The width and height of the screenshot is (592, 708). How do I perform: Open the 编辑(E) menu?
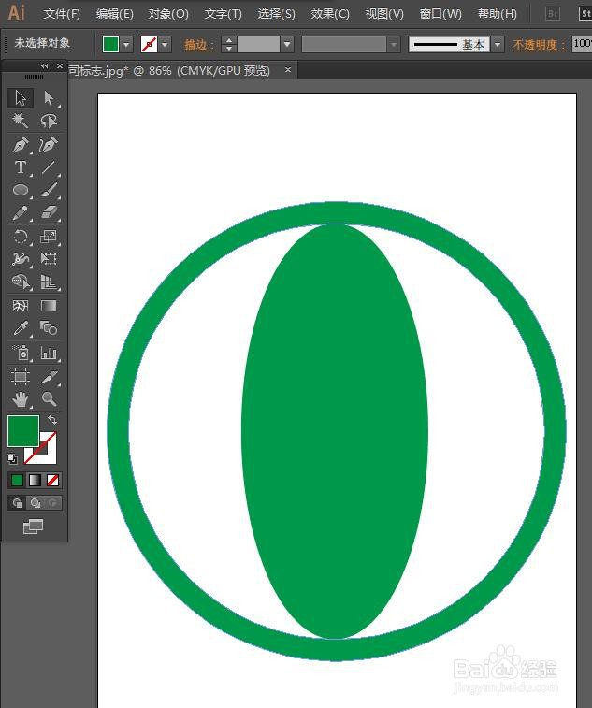115,14
